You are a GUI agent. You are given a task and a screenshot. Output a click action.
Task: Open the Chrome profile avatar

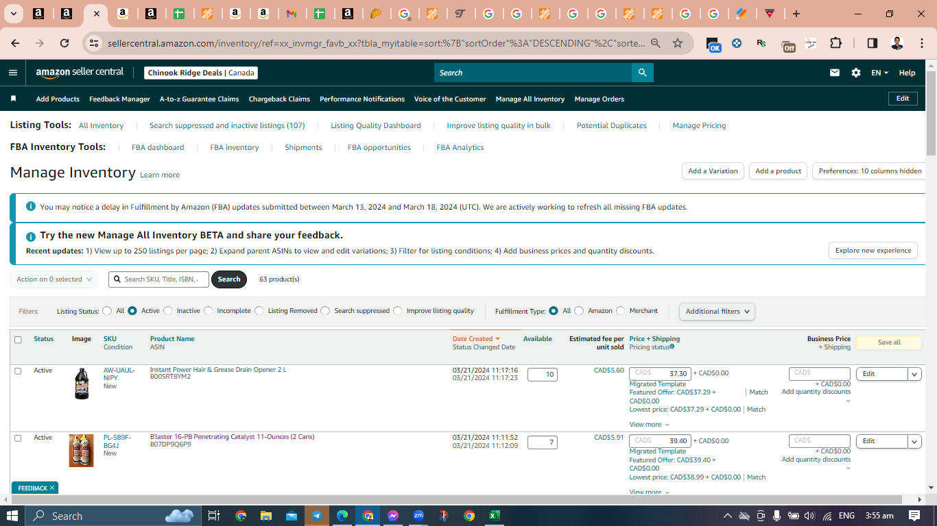tap(897, 43)
